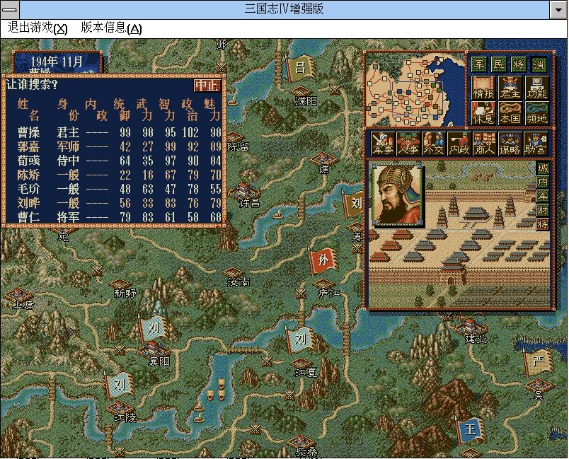Click the 功能 system functions icon

pyautogui.click(x=537, y=88)
